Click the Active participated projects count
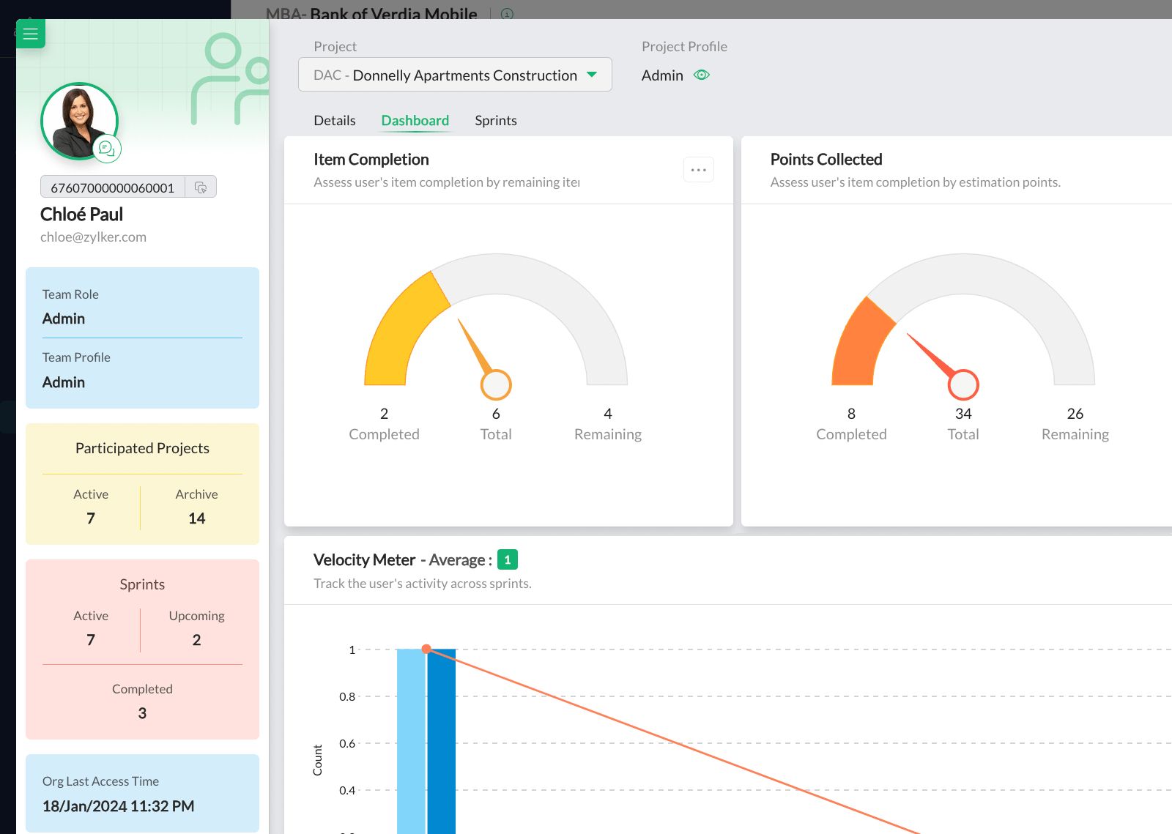Viewport: 1172px width, 834px height. tap(91, 518)
